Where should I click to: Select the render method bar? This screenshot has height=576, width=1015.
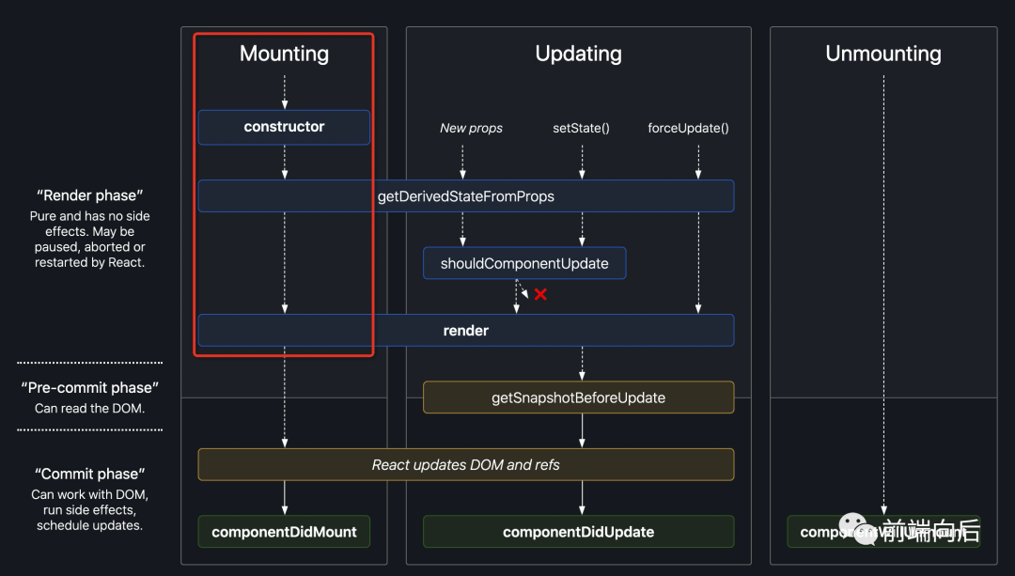[x=465, y=331]
